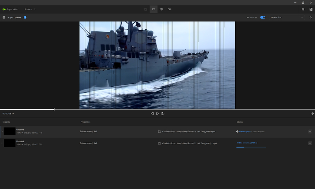Step forward one frame
Image resolution: width=315 pixels, height=189 pixels.
pos(163,114)
